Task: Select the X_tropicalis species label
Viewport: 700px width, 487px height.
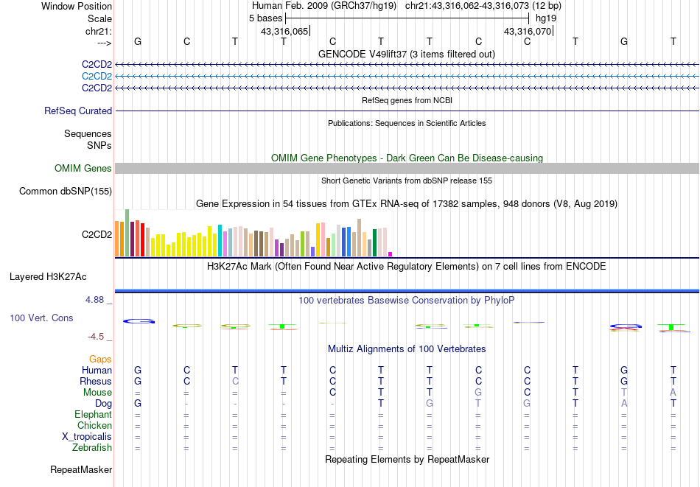Action: pos(87,437)
